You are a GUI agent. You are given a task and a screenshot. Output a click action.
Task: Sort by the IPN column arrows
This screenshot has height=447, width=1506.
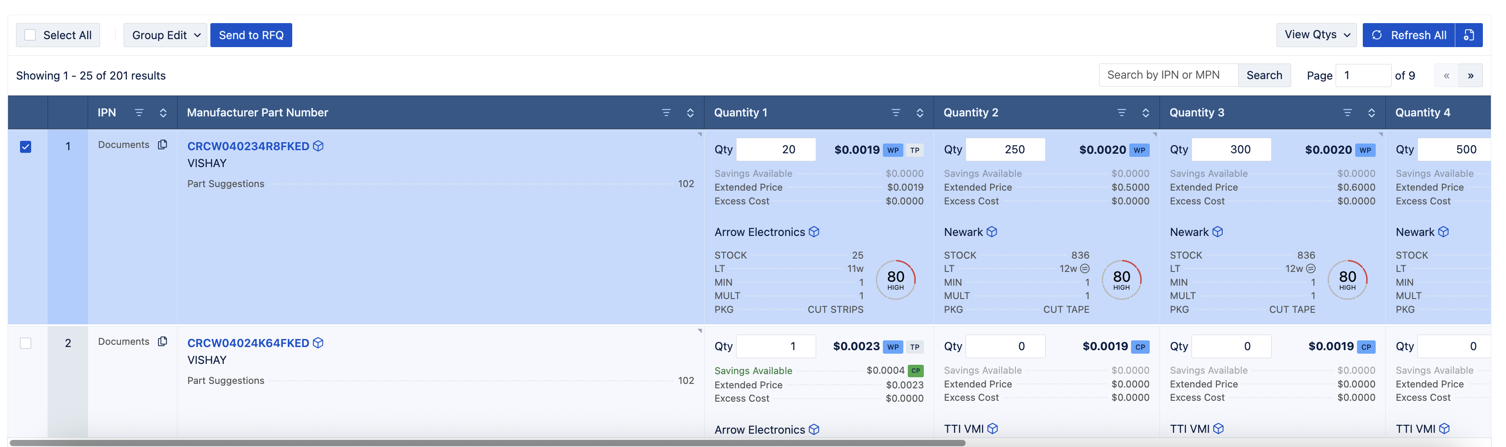point(163,113)
